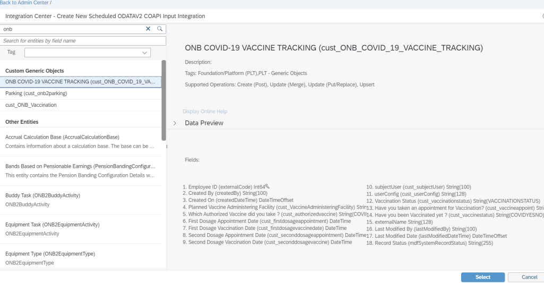Click 'Have you been Vaccinated yet' field

(x=455, y=215)
